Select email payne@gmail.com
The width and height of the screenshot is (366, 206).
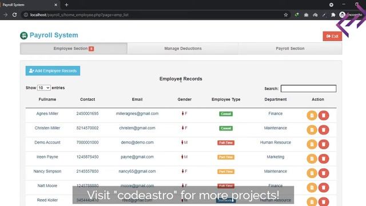point(137,157)
